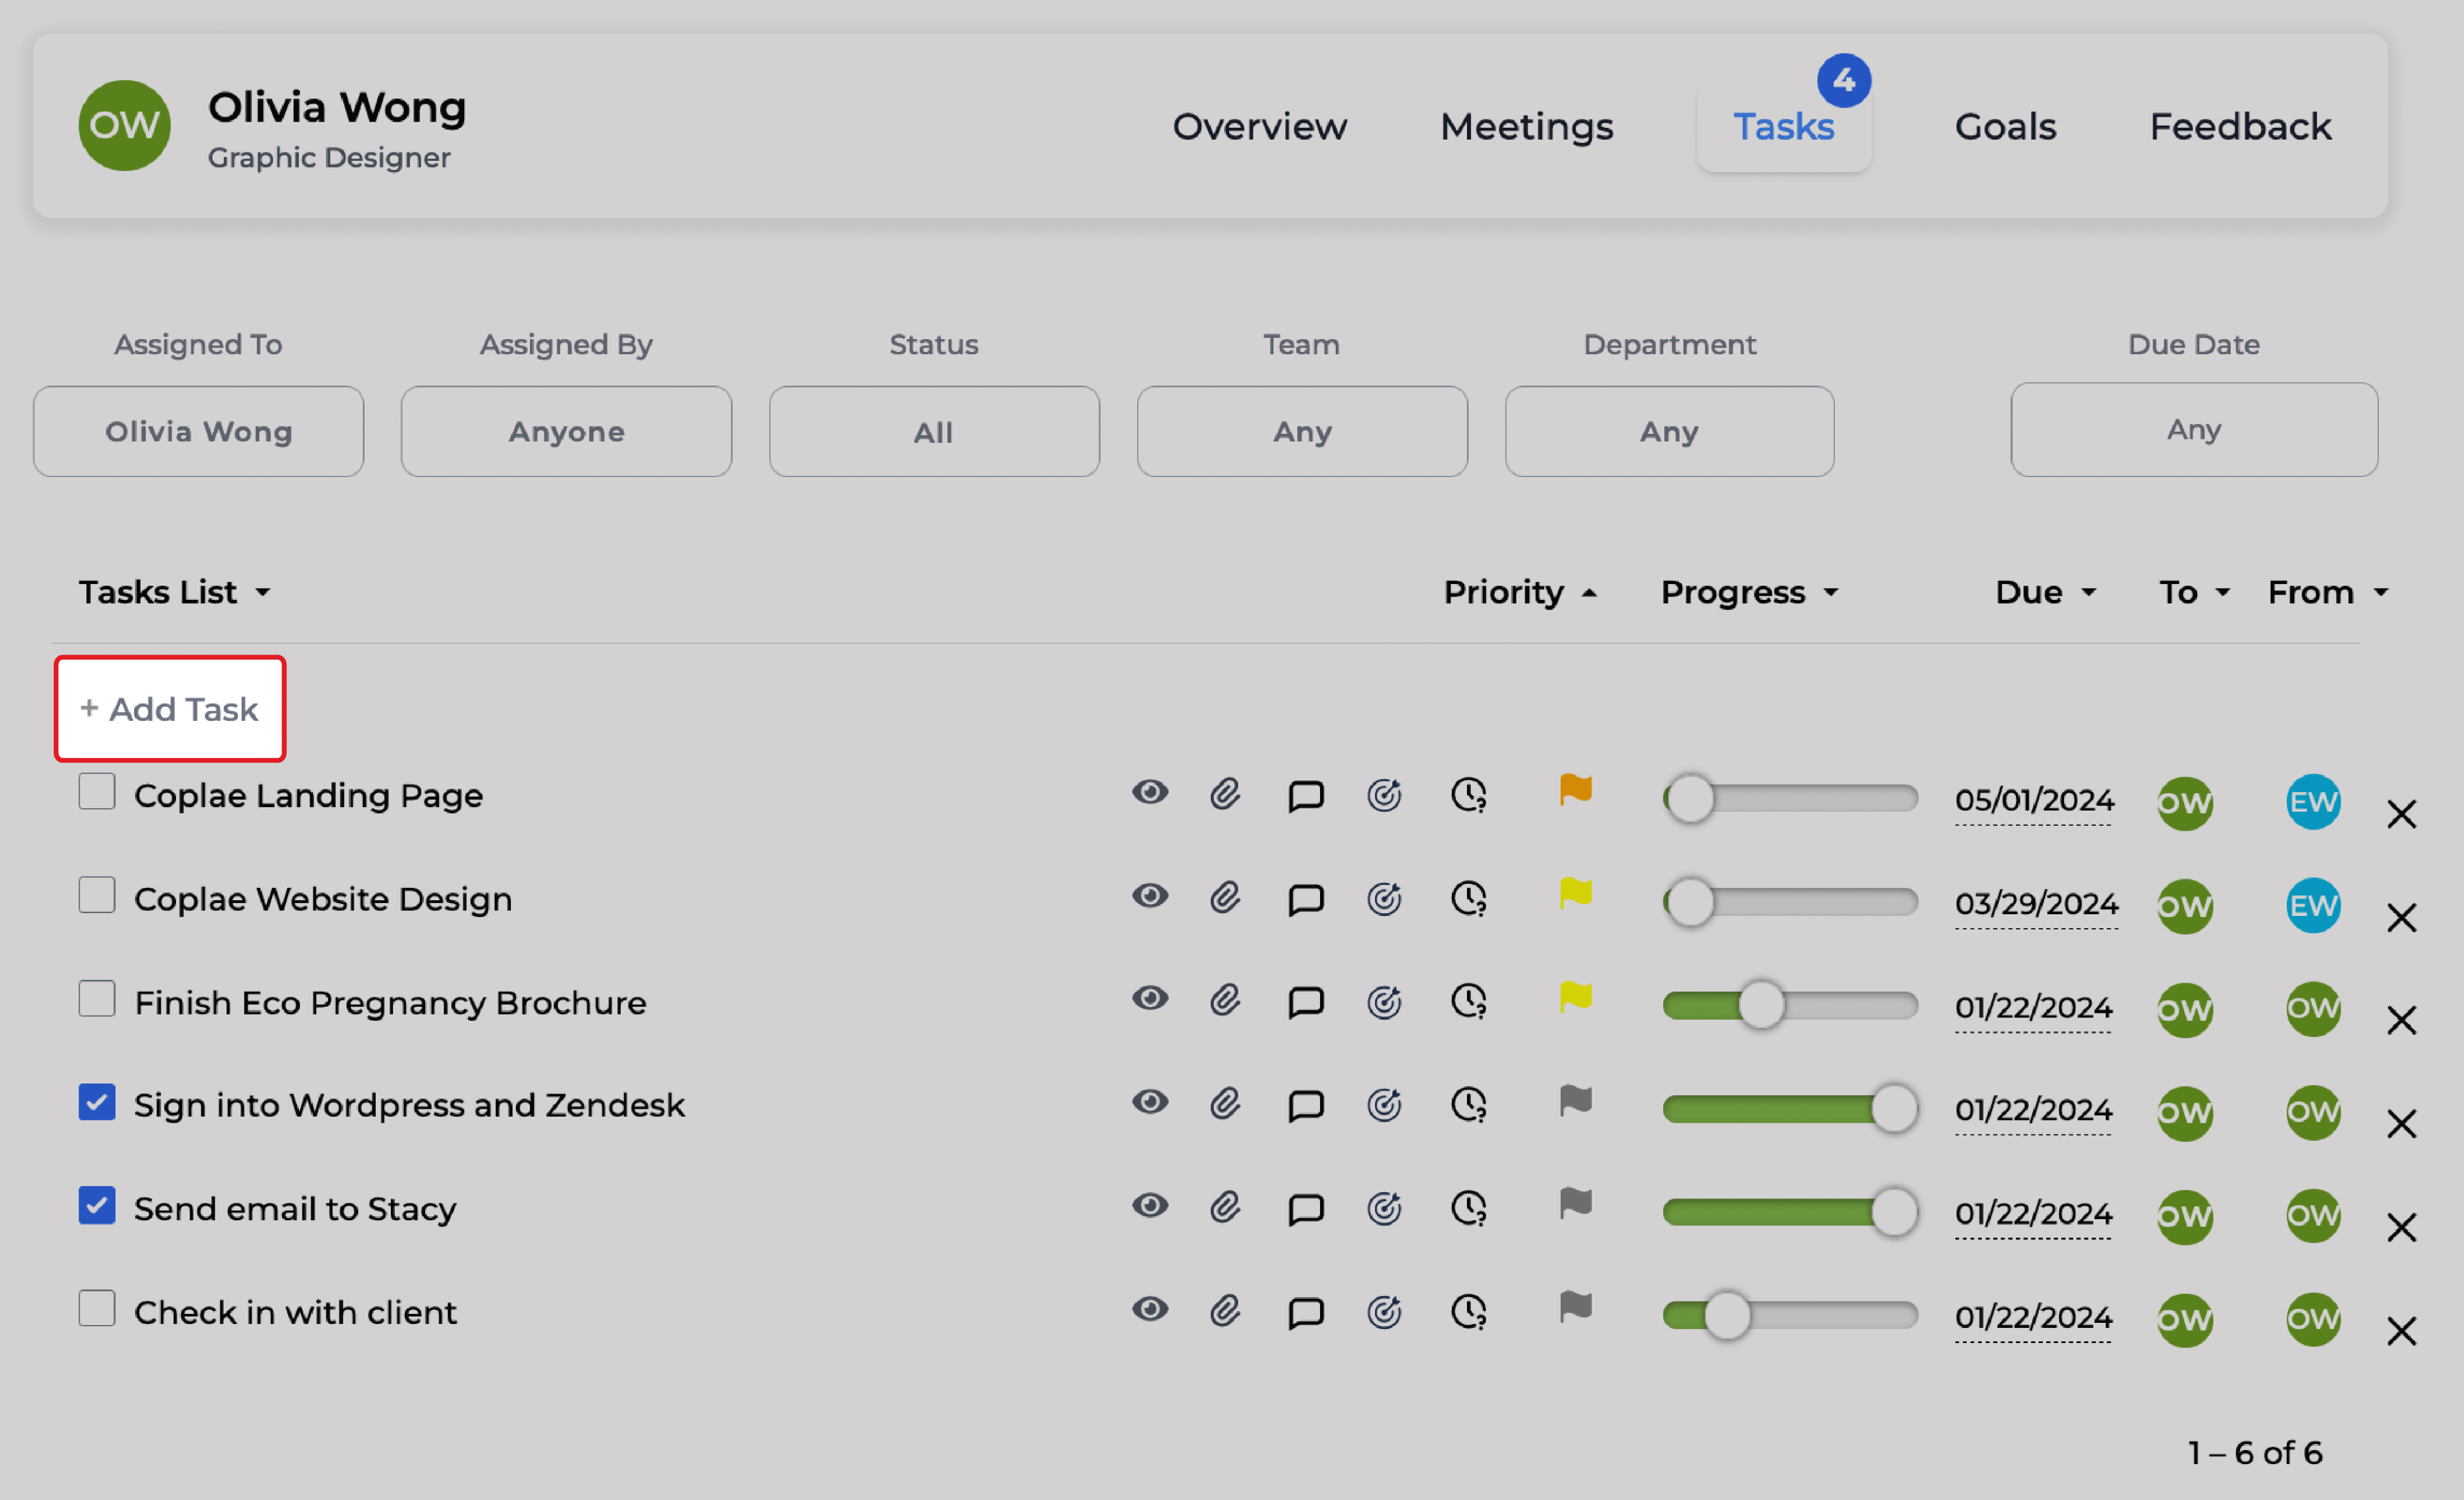Uncheck Send email to Stacy checkbox
The height and width of the screenshot is (1500, 2464).
97,1205
